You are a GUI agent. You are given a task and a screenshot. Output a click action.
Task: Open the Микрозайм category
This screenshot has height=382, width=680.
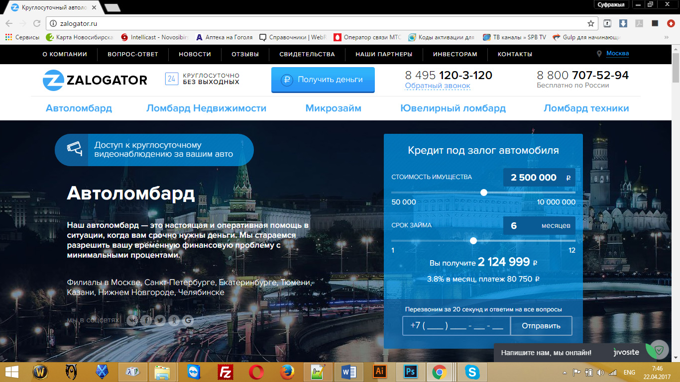pyautogui.click(x=334, y=108)
